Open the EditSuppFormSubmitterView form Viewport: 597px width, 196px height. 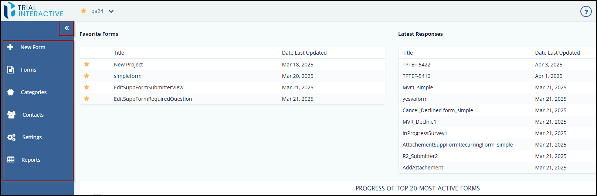149,87
